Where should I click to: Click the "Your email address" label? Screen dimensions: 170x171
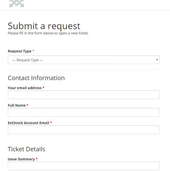click(25, 88)
